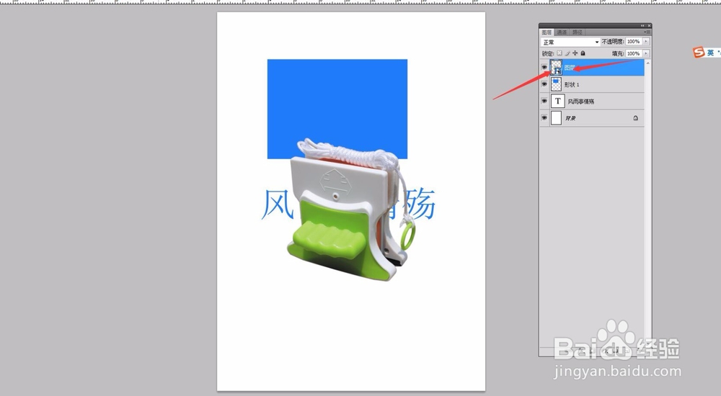This screenshot has height=396, width=721.
Task: Enable lock image pixels brush icon
Action: tap(567, 53)
